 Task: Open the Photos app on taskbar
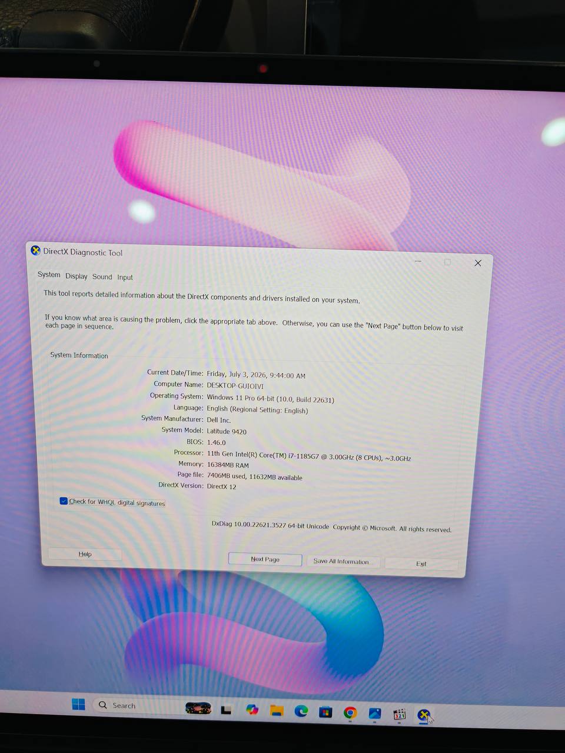click(375, 714)
